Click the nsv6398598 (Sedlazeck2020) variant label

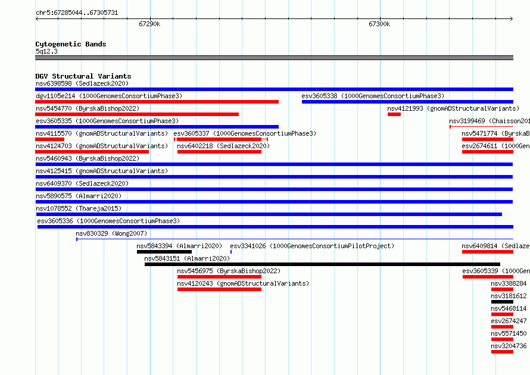[82, 83]
